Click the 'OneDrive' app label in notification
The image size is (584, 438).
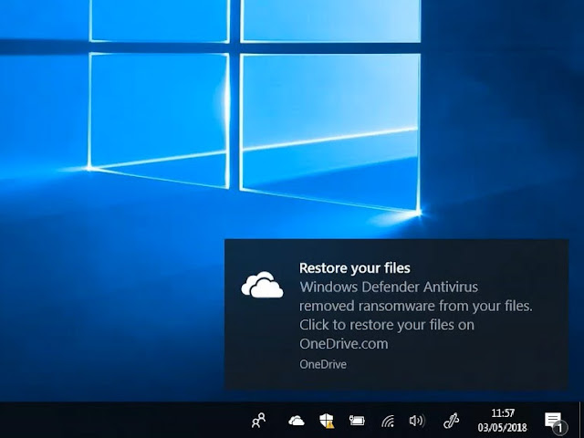[323, 364]
